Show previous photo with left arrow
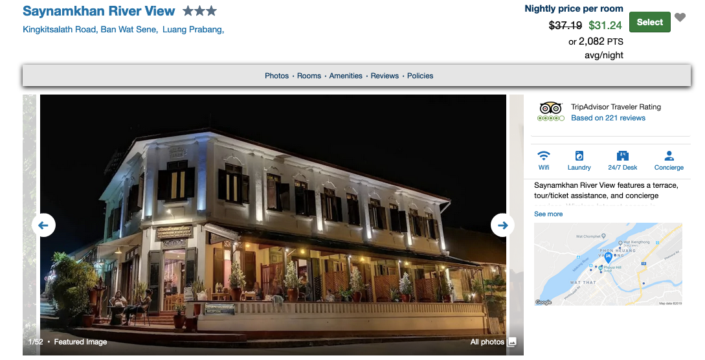The width and height of the screenshot is (705, 360). point(43,225)
